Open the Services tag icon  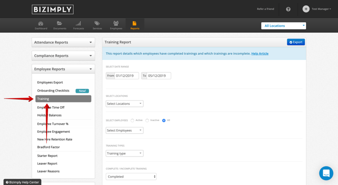point(97,23)
